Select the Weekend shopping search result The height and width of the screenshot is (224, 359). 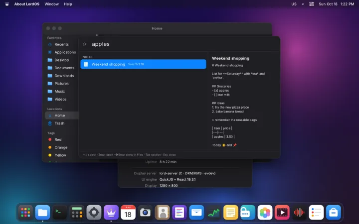(143, 64)
